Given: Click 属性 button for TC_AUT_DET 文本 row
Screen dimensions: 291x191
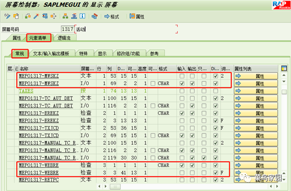Looking at the screenshot, I should click(x=256, y=98).
